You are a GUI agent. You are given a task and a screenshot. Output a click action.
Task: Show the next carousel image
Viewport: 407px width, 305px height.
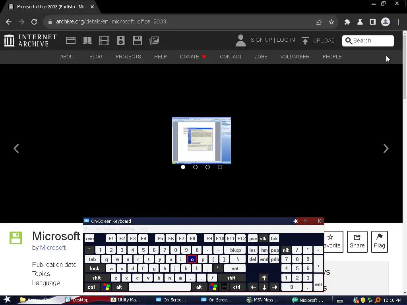click(386, 149)
